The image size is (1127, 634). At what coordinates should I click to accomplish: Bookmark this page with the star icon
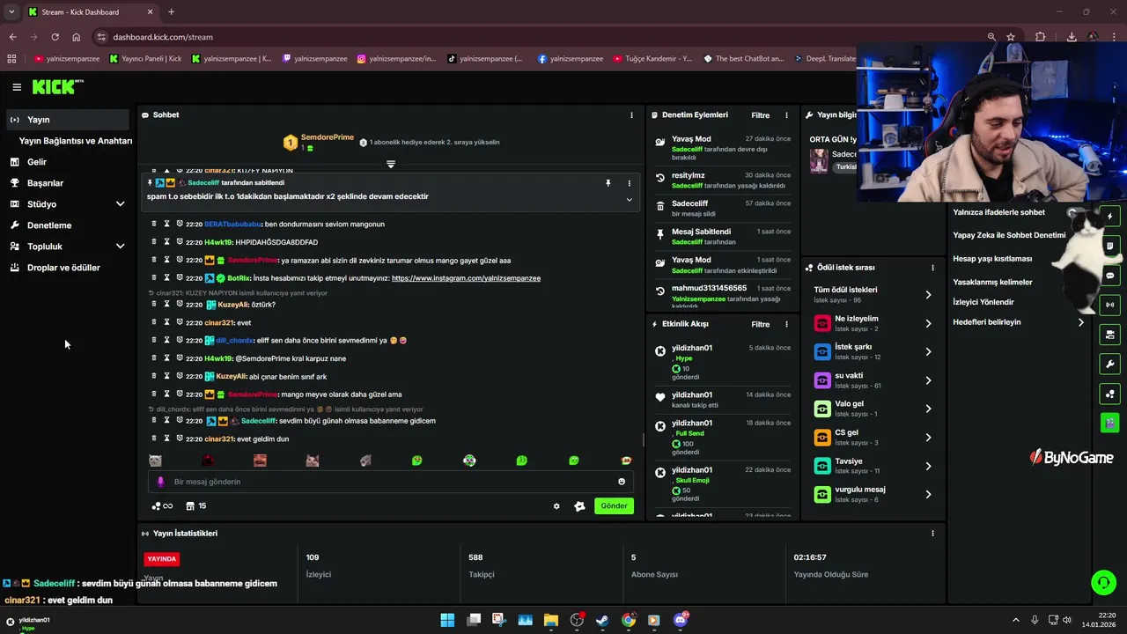(1011, 37)
